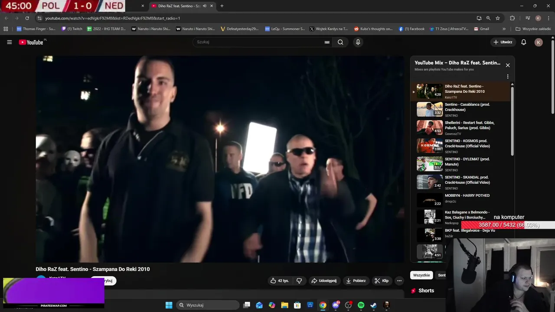Viewport: 555px width, 312px height.
Task: Play SENTINO - DYLEMAT from the mix
Action: [461, 164]
